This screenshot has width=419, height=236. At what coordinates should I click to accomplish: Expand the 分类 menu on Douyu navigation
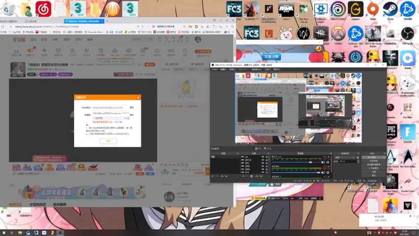click(55, 40)
